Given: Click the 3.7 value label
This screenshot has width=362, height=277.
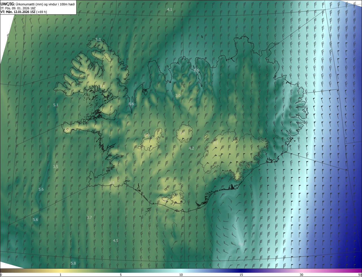Looking at the screenshot, I should (x=89, y=217).
